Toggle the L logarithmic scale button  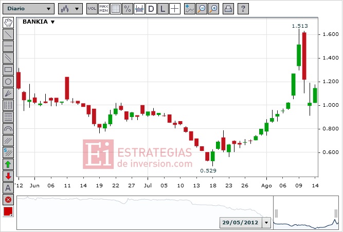pos(163,9)
